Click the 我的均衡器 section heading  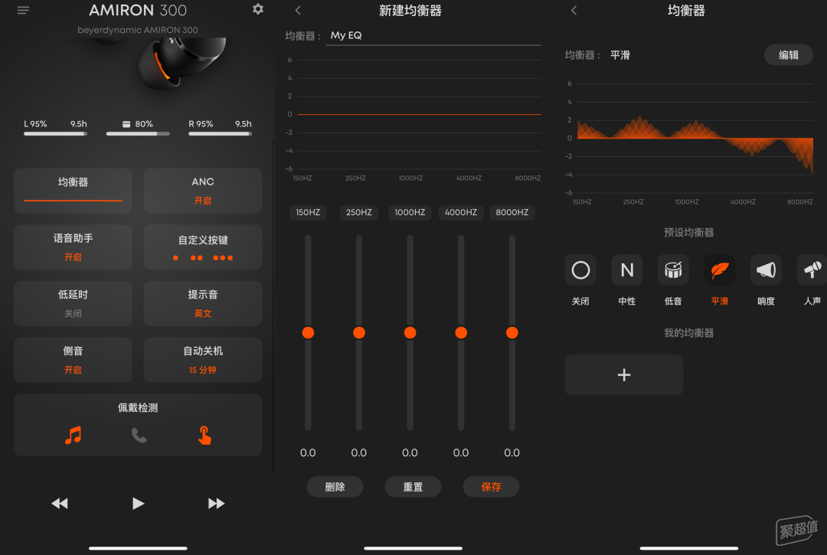pyautogui.click(x=689, y=333)
